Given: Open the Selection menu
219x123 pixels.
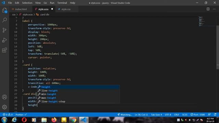Looking at the screenshot, I should (27, 3).
